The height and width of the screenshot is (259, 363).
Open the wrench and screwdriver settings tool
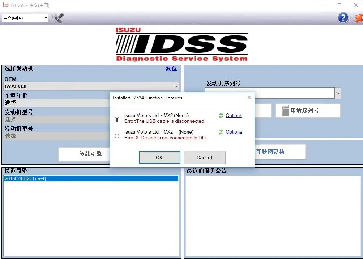(x=57, y=18)
